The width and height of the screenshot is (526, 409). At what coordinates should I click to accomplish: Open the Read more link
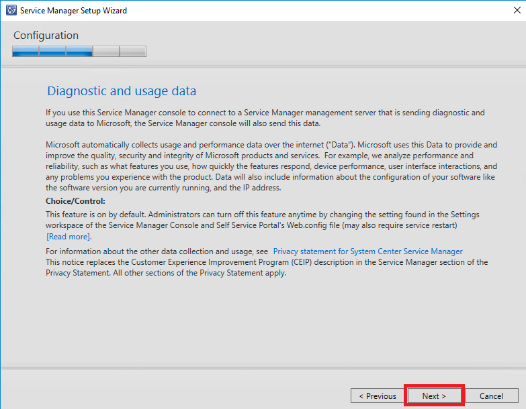tap(69, 237)
